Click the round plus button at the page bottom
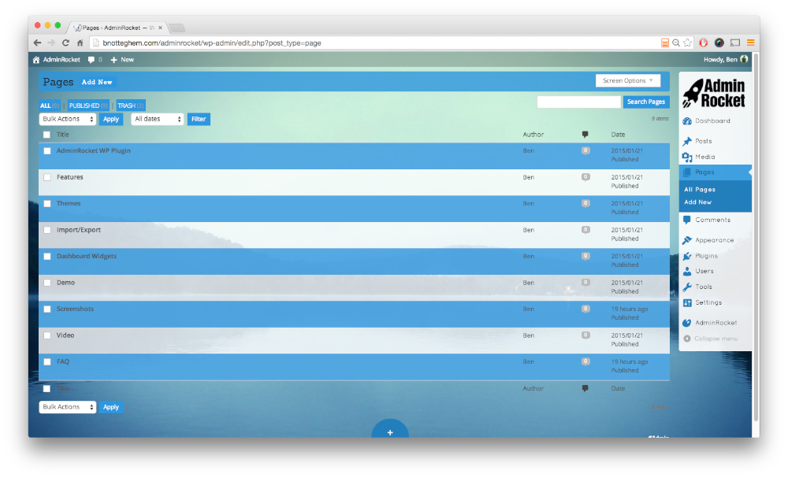 pos(390,428)
